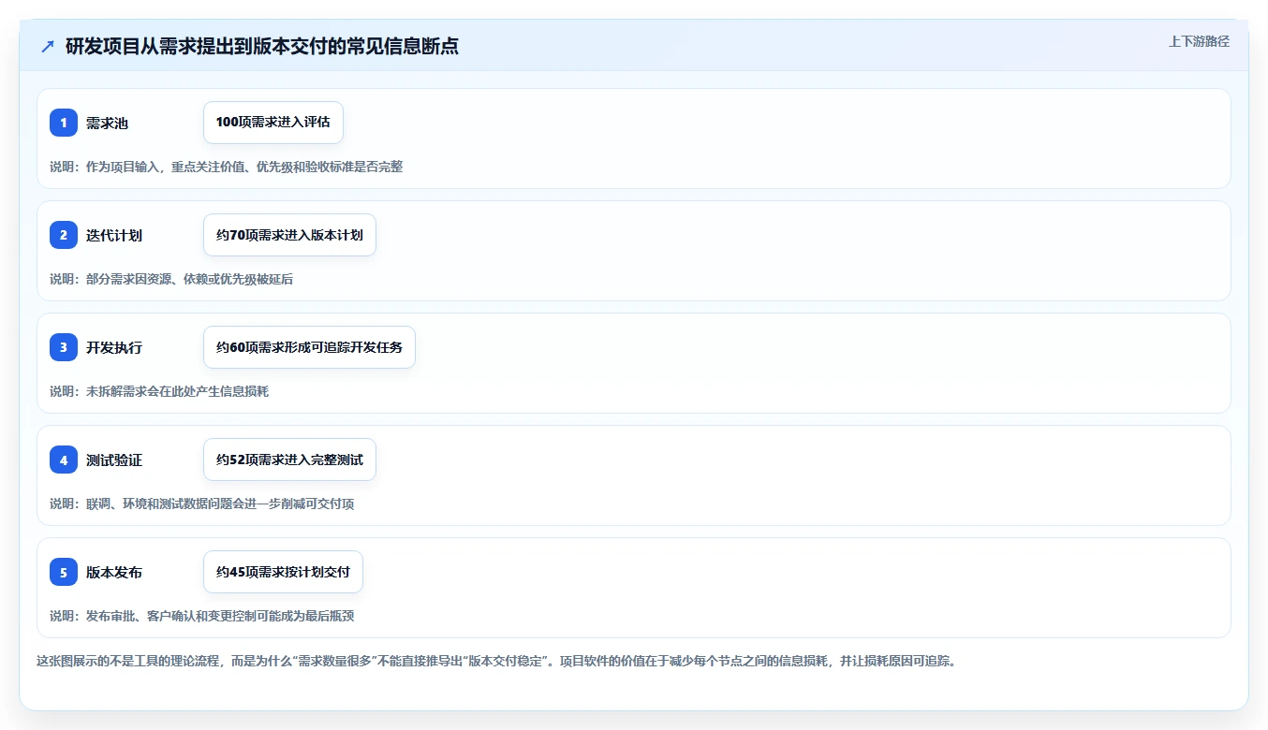Click the note about 发布审批、客户确认和变更控制
This screenshot has width=1268, height=730.
coord(201,616)
